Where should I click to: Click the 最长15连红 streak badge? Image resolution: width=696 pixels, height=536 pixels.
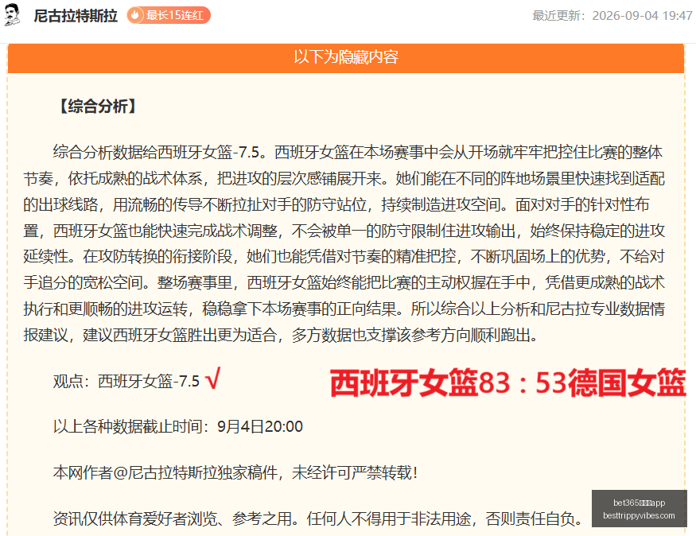(168, 16)
